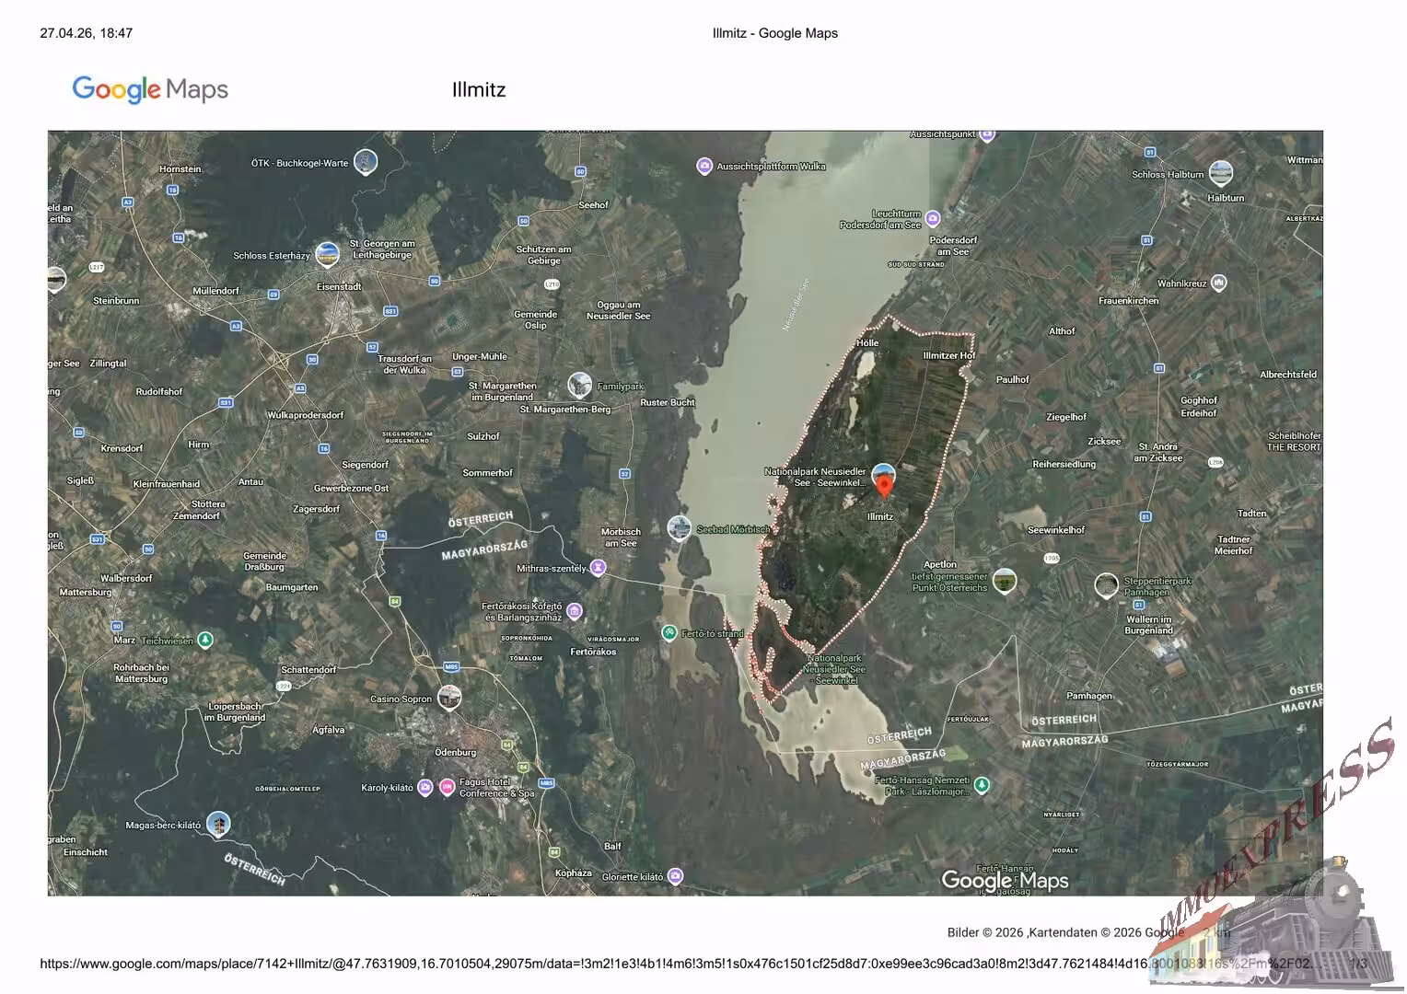Viewport: 1407px width, 994px height.
Task: Select the Mithras-szentély landmark icon
Action: 599,569
